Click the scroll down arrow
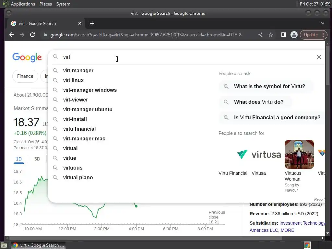Screen dimensions: 332x249 (x=327, y=233)
